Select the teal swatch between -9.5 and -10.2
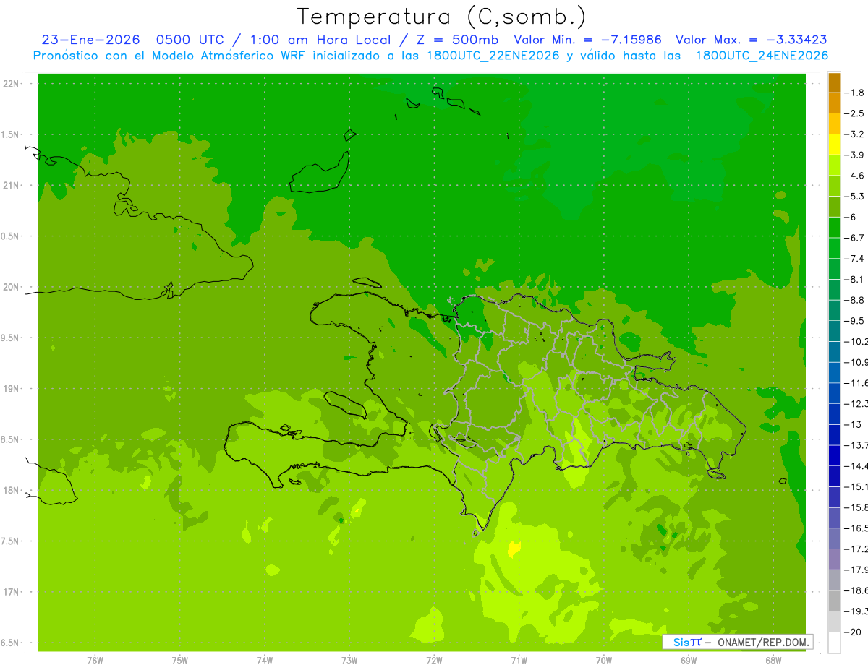 tap(834, 331)
